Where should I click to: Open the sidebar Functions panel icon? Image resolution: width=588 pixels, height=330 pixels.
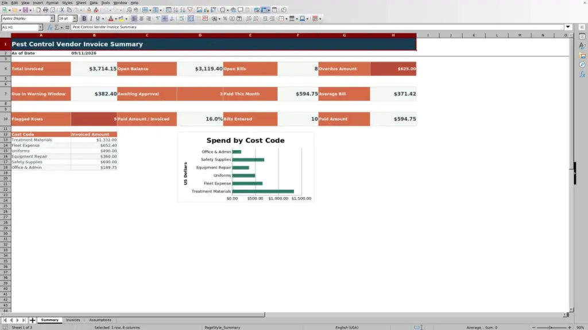pos(582,74)
